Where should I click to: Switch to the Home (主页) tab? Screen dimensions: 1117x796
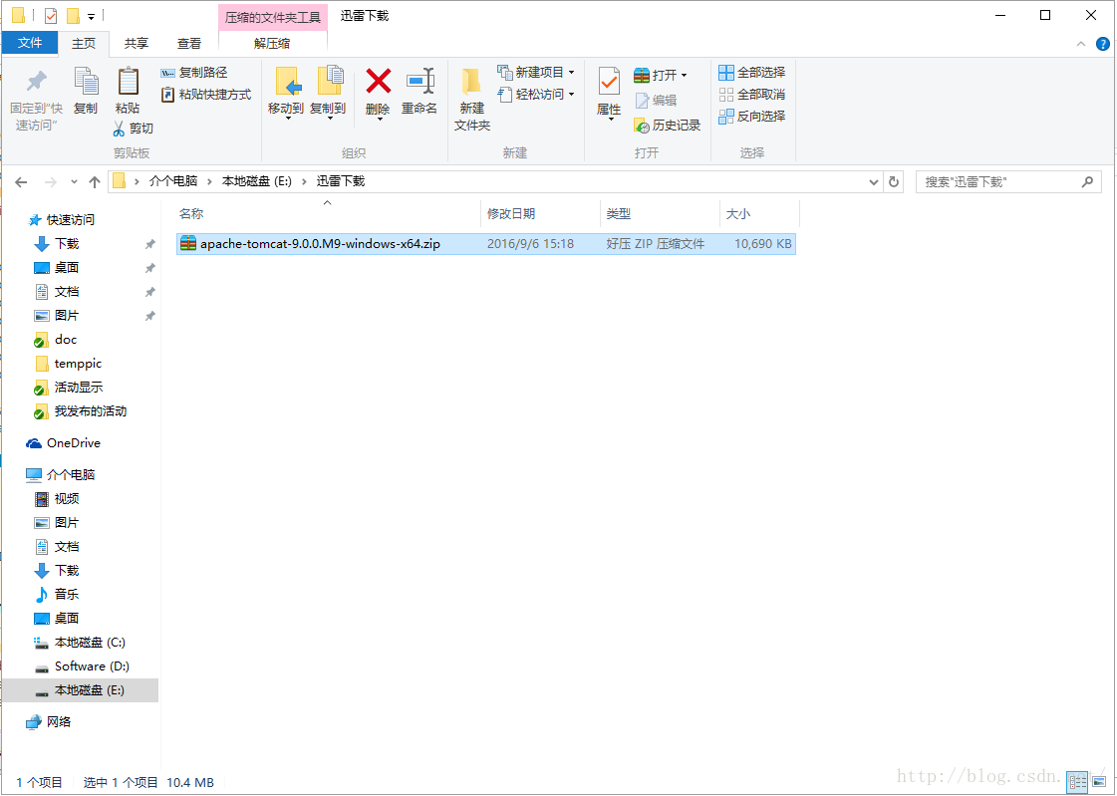[84, 44]
